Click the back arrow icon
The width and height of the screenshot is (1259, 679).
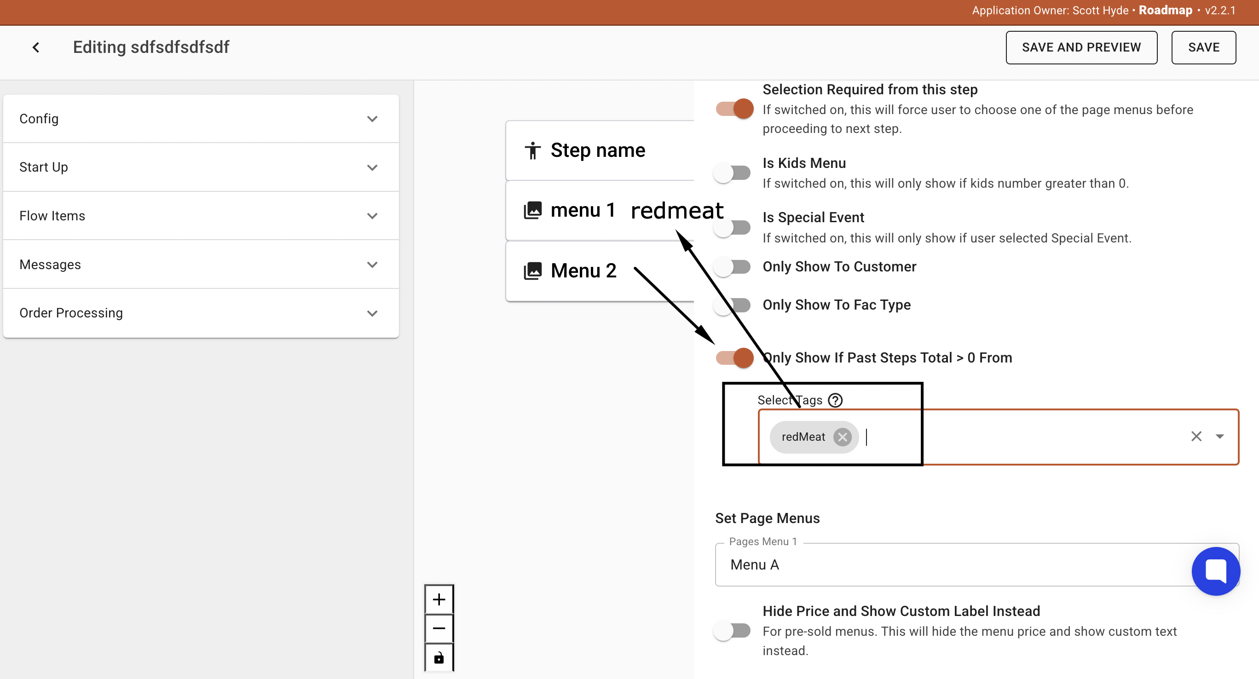36,47
